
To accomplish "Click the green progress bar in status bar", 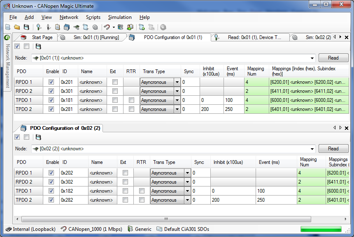I will click(321, 229).
